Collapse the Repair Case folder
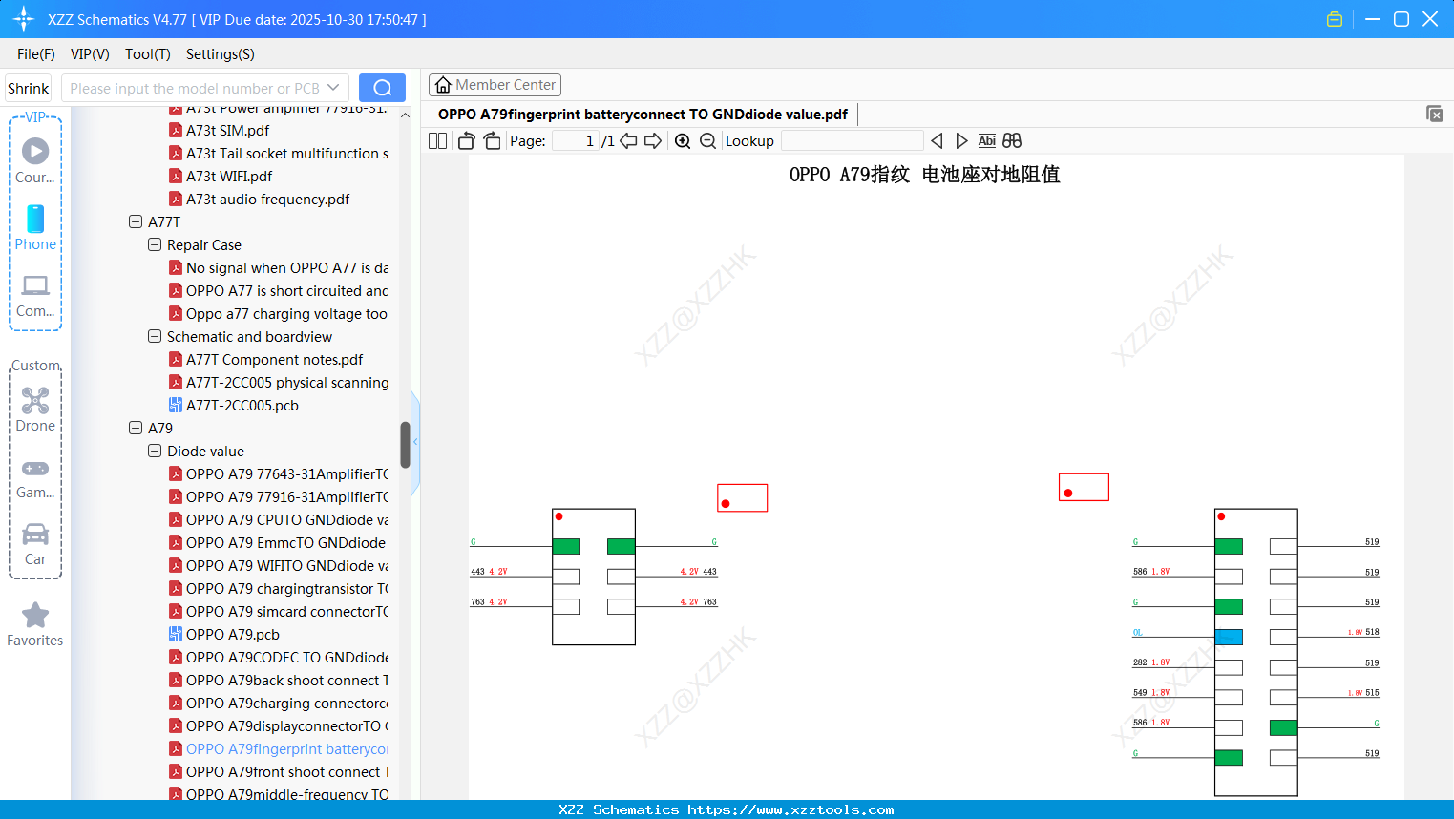The width and height of the screenshot is (1454, 819). click(x=155, y=244)
